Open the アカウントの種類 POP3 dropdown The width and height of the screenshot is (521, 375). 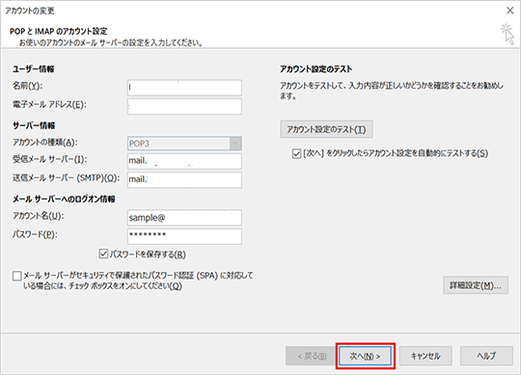(184, 144)
